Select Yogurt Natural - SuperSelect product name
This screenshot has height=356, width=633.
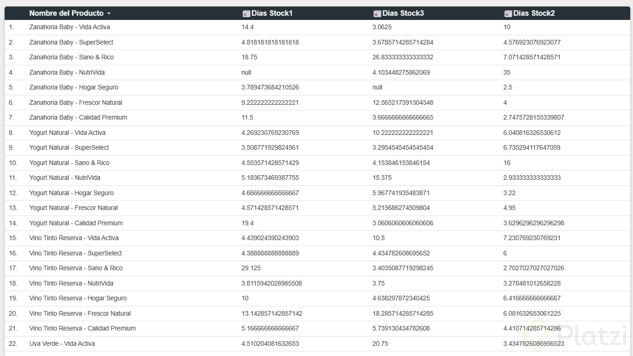click(69, 147)
